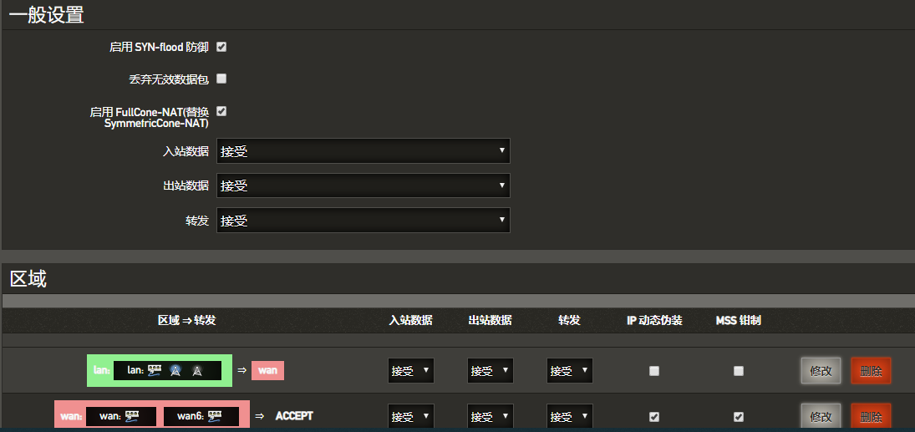Open the general 入站数据 dropdown
Image resolution: width=915 pixels, height=432 pixels.
click(x=363, y=151)
